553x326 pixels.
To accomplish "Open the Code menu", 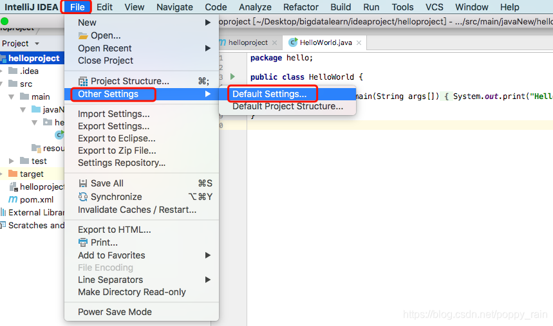I will (216, 7).
